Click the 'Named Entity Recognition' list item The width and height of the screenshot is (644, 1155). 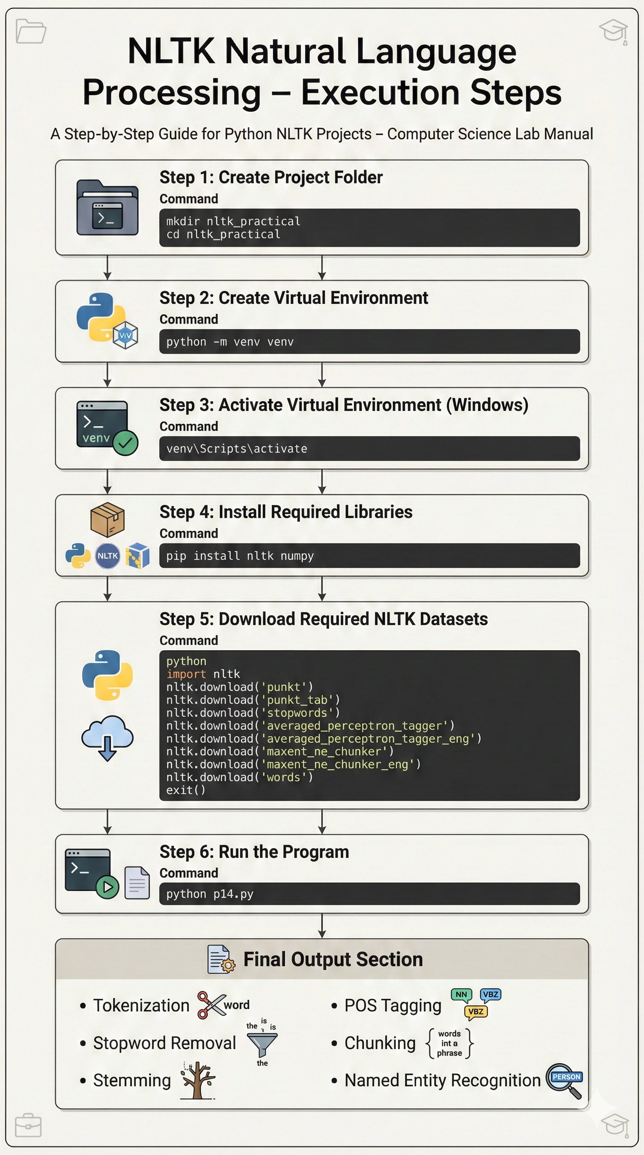click(x=442, y=1081)
